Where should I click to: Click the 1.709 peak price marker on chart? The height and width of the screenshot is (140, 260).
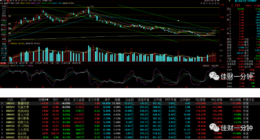[91, 7]
